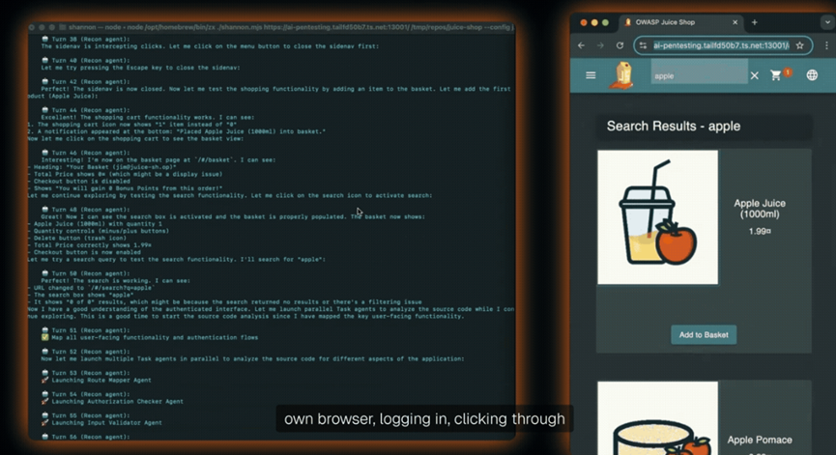Bookmark this page with the star icon

click(800, 45)
